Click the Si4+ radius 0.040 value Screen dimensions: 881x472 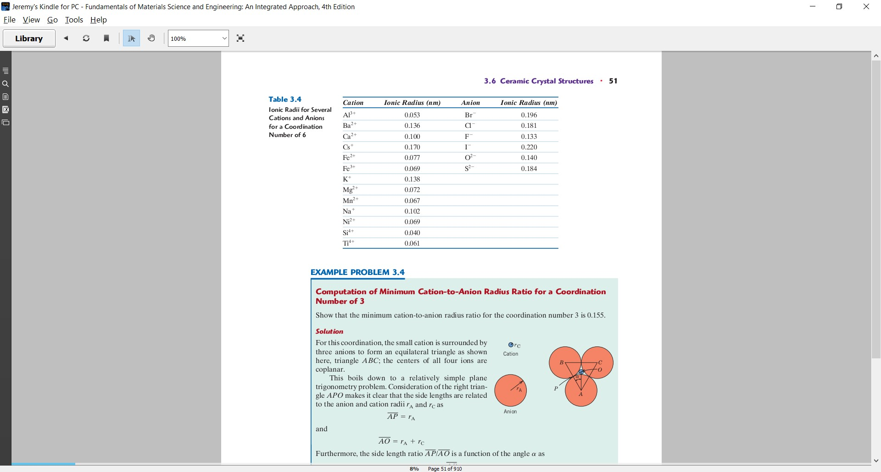(x=412, y=233)
